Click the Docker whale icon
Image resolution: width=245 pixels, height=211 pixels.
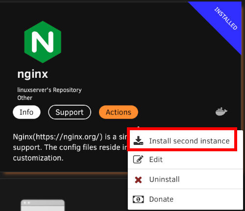(x=221, y=112)
